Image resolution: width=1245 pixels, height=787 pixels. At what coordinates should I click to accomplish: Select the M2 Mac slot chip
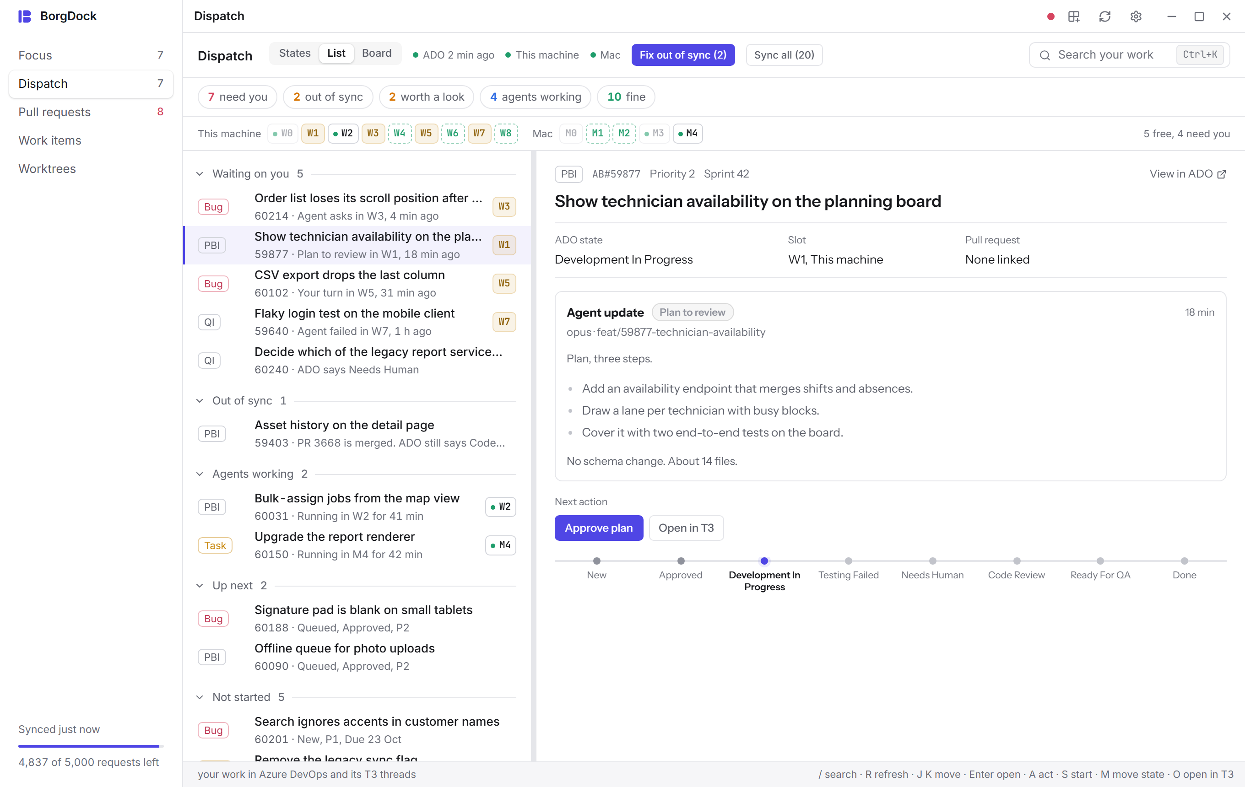[x=624, y=134]
